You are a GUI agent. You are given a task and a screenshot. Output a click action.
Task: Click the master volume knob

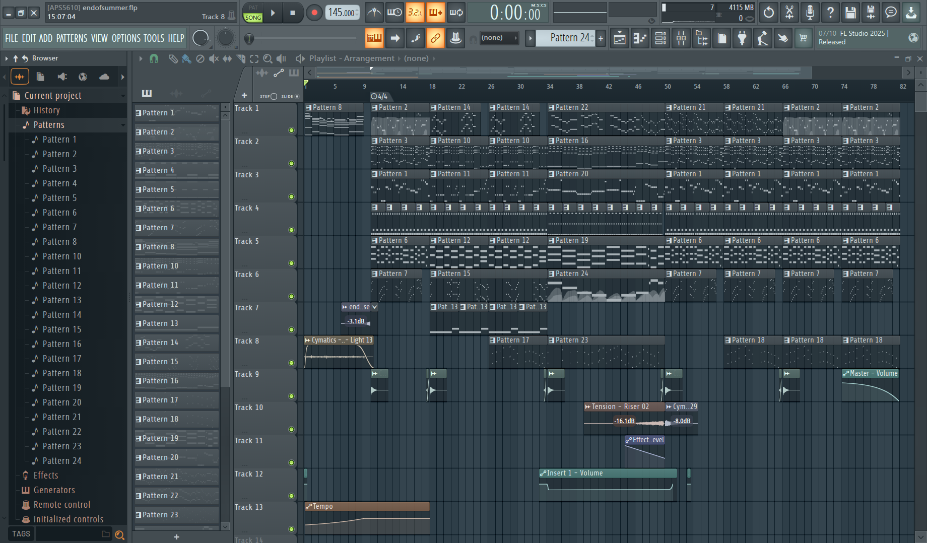click(x=201, y=38)
